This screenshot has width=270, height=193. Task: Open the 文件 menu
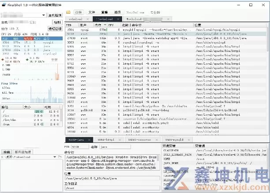[92, 12]
